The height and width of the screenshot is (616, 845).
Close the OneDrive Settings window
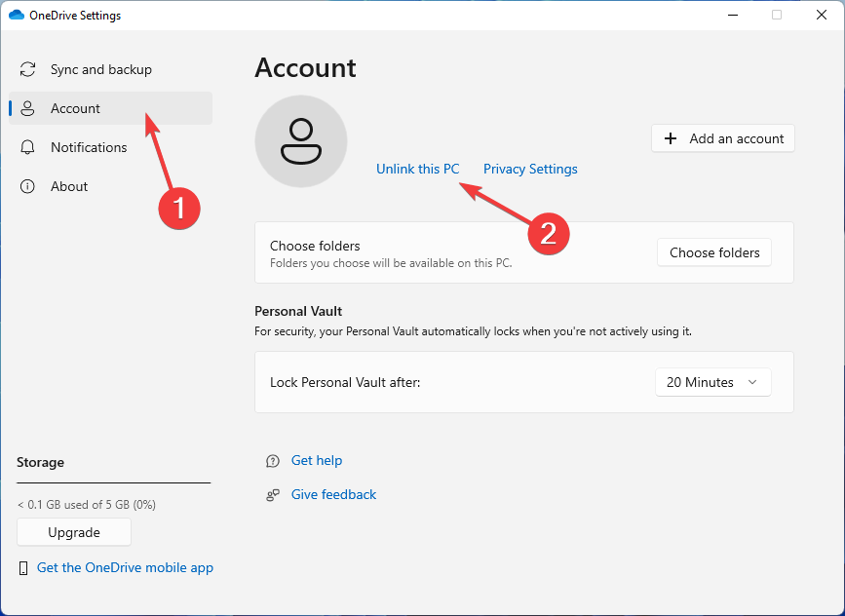tap(822, 15)
